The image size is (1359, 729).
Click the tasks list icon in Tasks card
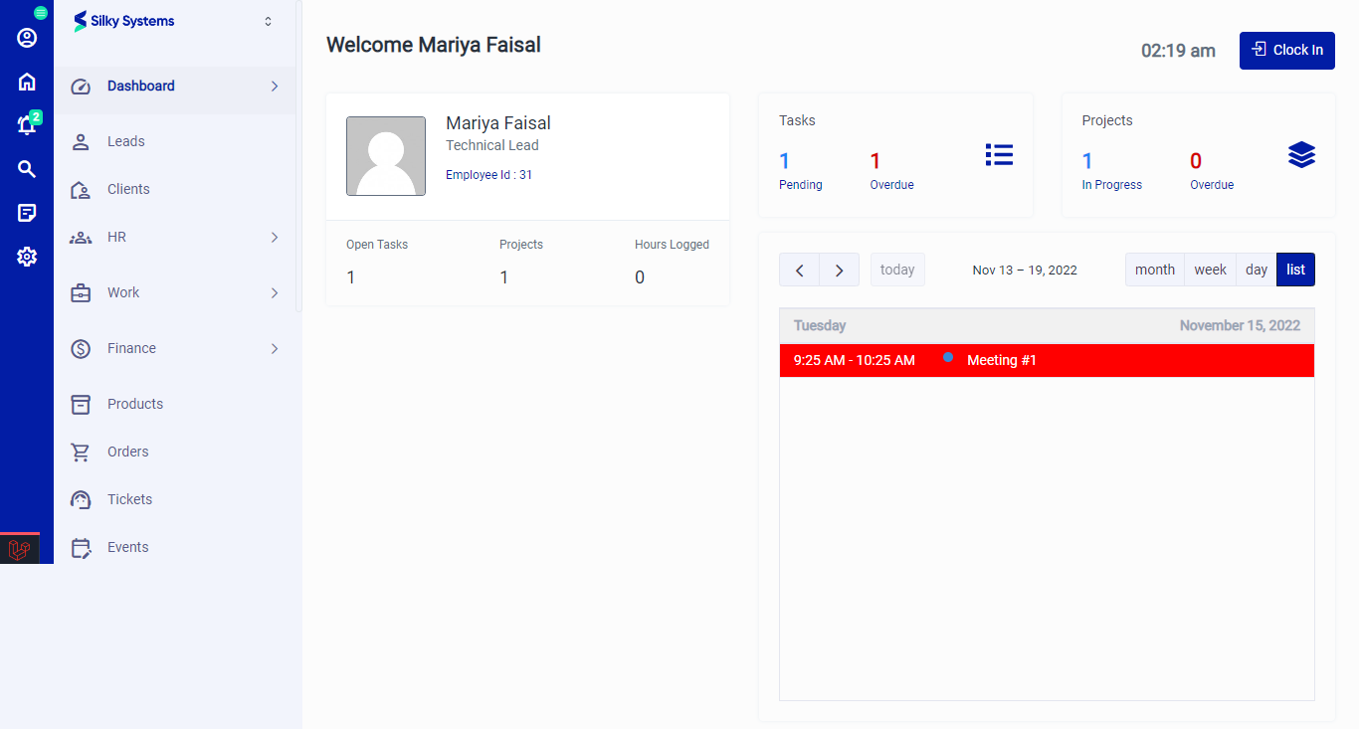click(999, 154)
